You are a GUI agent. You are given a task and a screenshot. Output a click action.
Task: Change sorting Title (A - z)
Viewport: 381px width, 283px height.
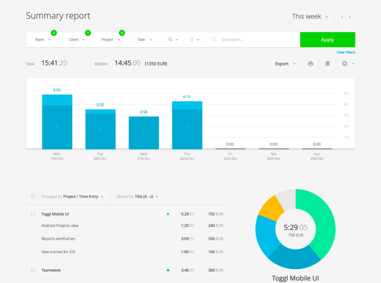pyautogui.click(x=146, y=196)
